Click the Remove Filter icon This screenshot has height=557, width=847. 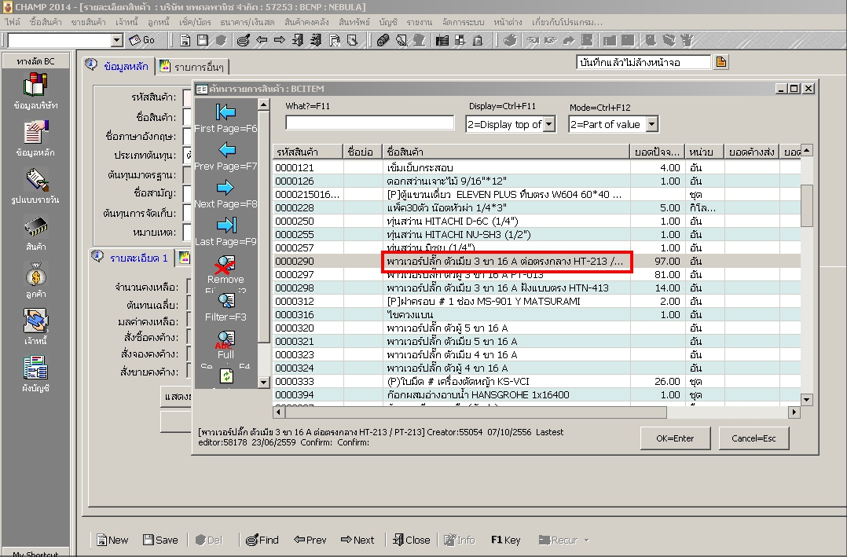(225, 264)
